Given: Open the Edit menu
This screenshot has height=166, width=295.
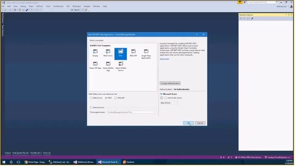Looking at the screenshot, I should (x=9, y=6).
